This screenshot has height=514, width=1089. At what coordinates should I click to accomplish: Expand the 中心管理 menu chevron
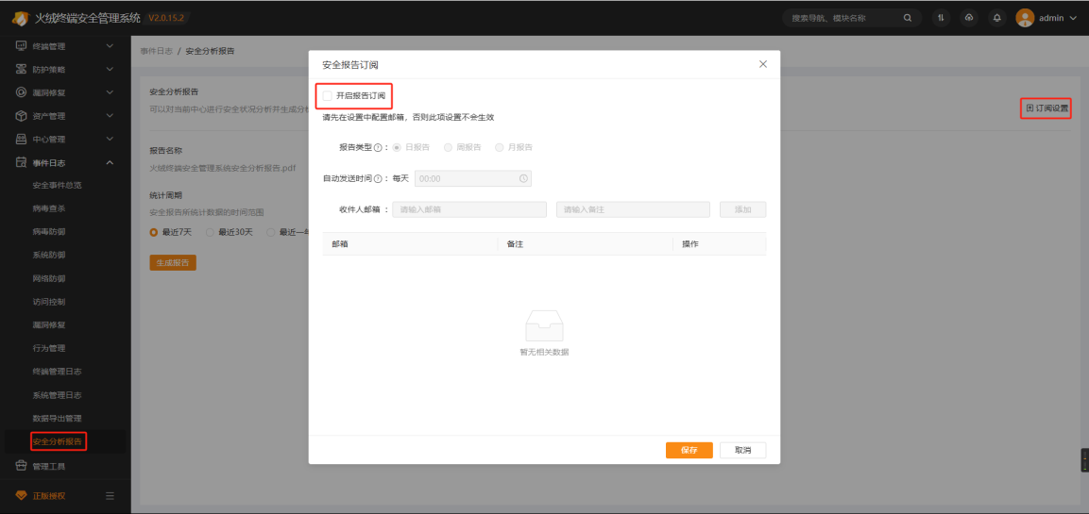pos(110,139)
